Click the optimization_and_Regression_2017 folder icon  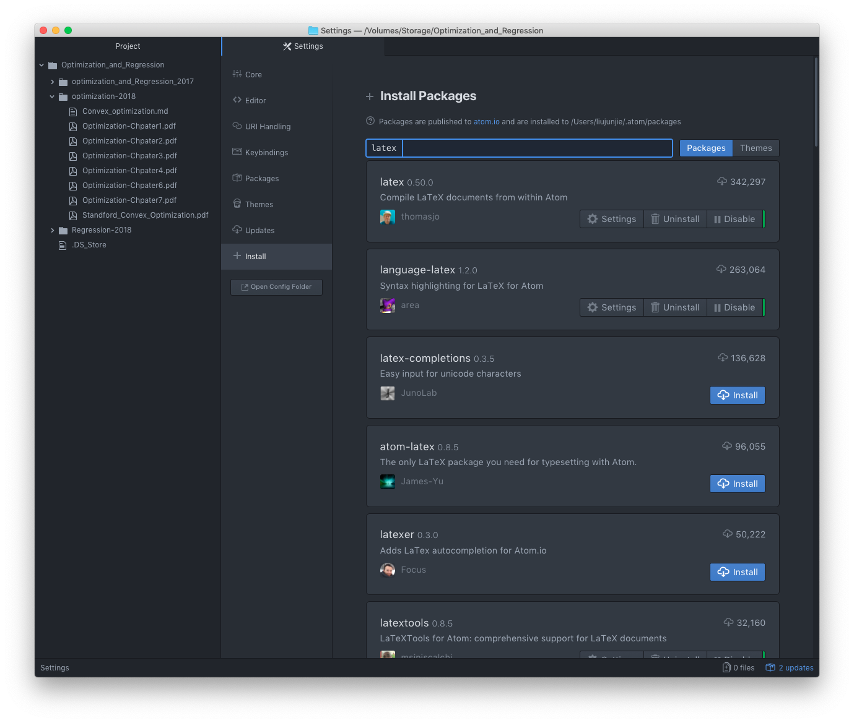pos(63,82)
